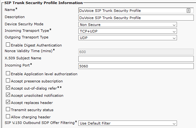Image resolution: width=196 pixels, height=128 pixels.
Task: Check Allow charging header
Action: (8, 116)
